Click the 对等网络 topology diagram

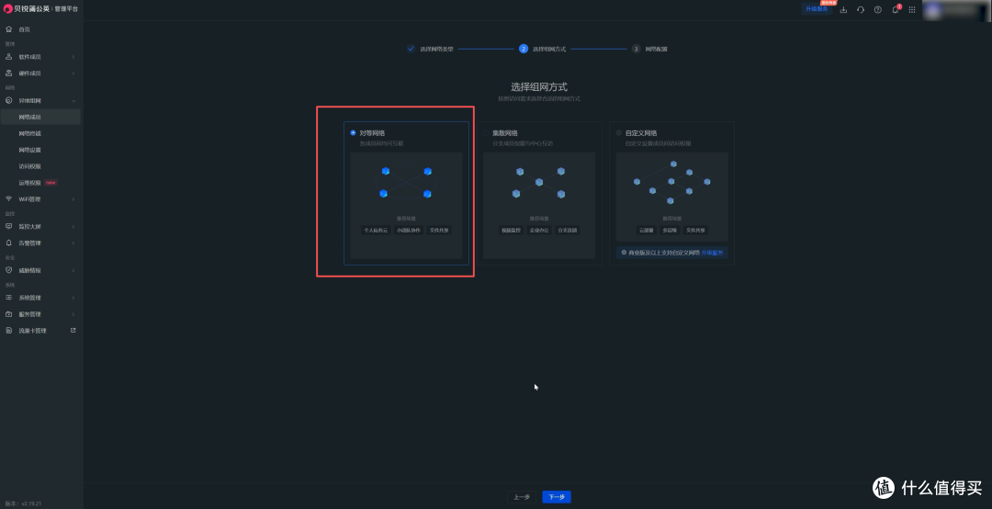tap(406, 182)
